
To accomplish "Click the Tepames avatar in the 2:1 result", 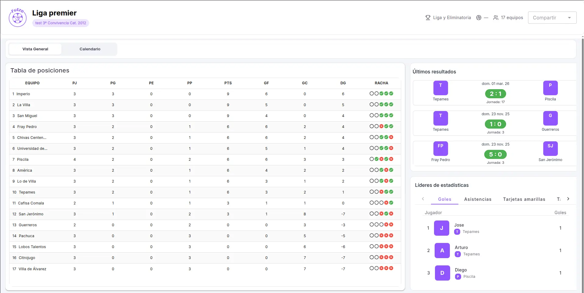I will pyautogui.click(x=440, y=88).
